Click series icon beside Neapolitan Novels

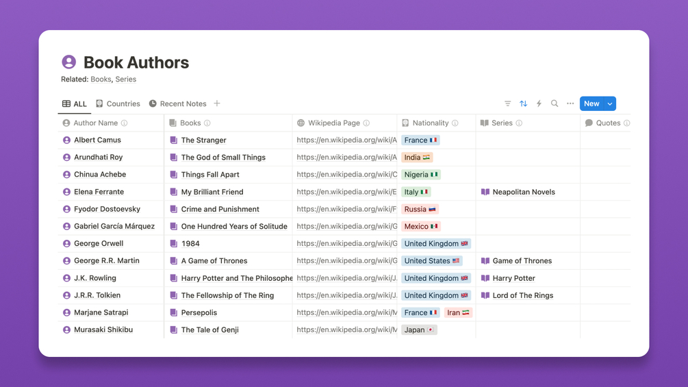pyautogui.click(x=485, y=192)
